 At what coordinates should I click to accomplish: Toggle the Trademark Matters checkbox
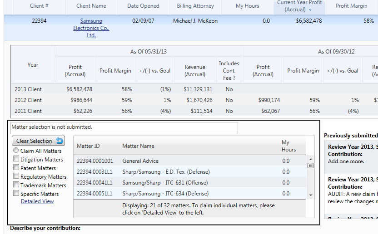pyautogui.click(x=16, y=185)
